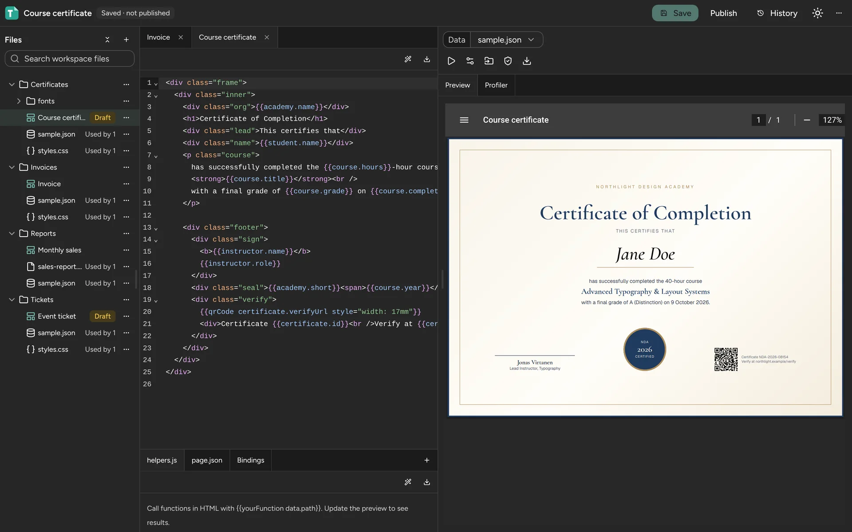Click the 127% zoom level value
The height and width of the screenshot is (532, 852).
[832, 120]
